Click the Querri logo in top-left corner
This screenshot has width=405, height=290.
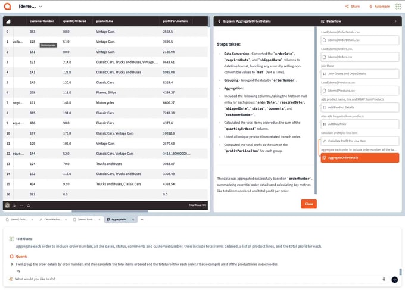[8, 6]
